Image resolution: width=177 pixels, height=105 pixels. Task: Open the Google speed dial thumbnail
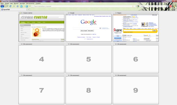tap(88, 28)
